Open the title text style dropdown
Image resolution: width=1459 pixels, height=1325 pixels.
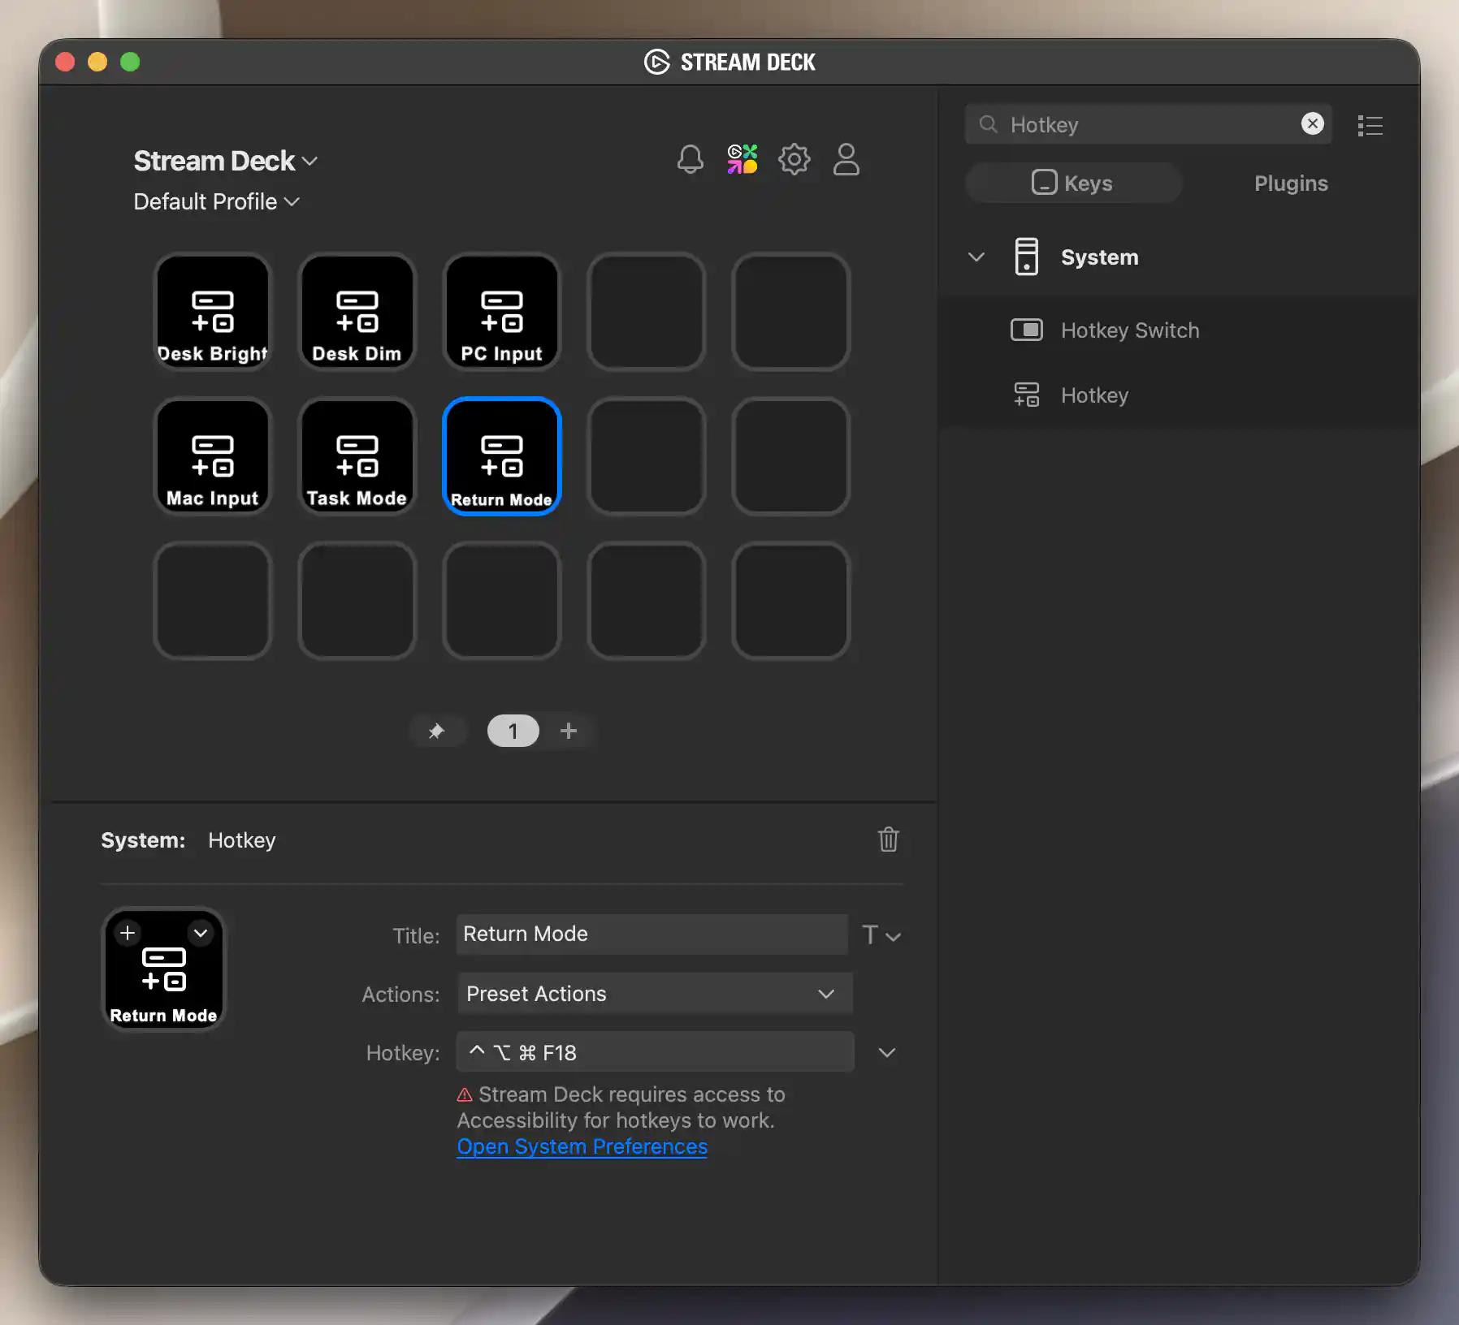click(x=881, y=935)
